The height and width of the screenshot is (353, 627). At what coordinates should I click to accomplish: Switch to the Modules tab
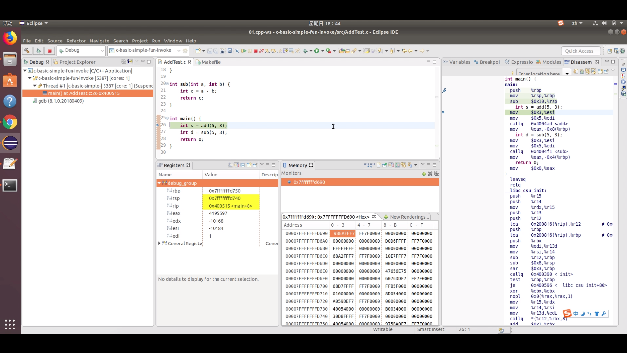pos(549,62)
